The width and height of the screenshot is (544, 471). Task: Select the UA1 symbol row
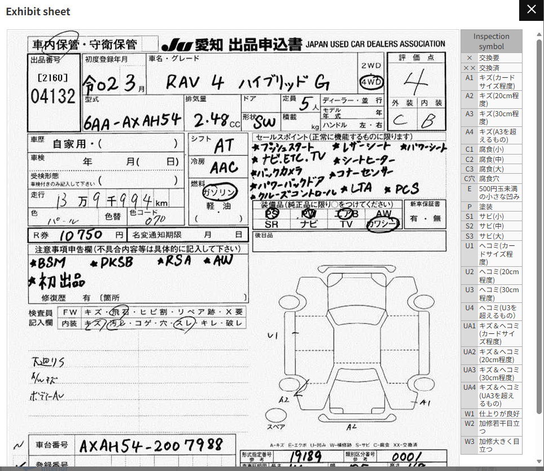click(x=492, y=334)
